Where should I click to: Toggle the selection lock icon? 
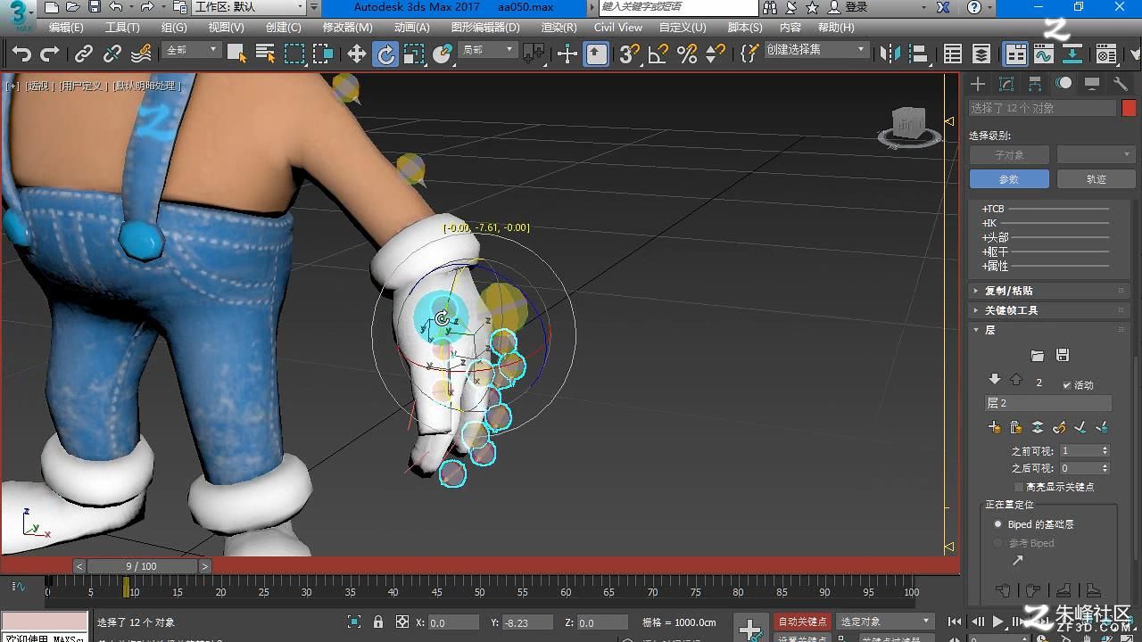pyautogui.click(x=378, y=622)
